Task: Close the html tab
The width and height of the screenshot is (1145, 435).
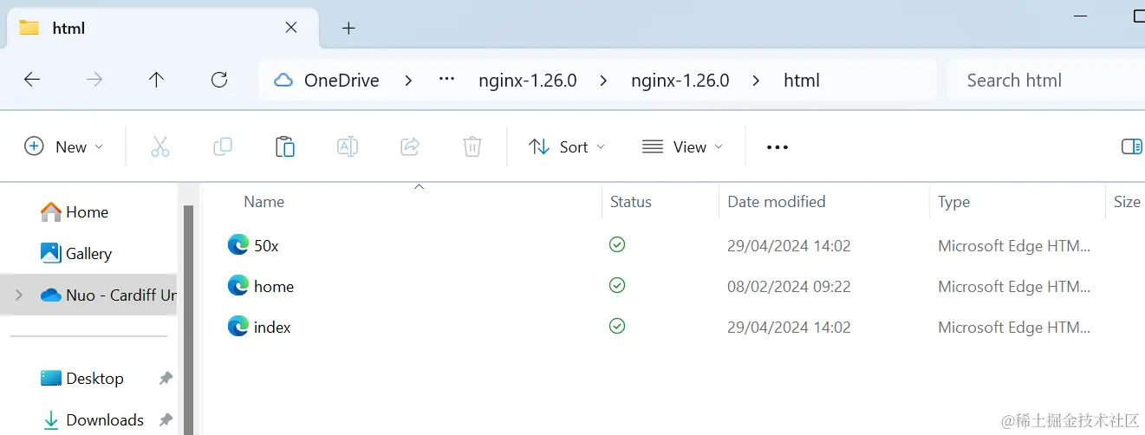Action: click(x=291, y=28)
